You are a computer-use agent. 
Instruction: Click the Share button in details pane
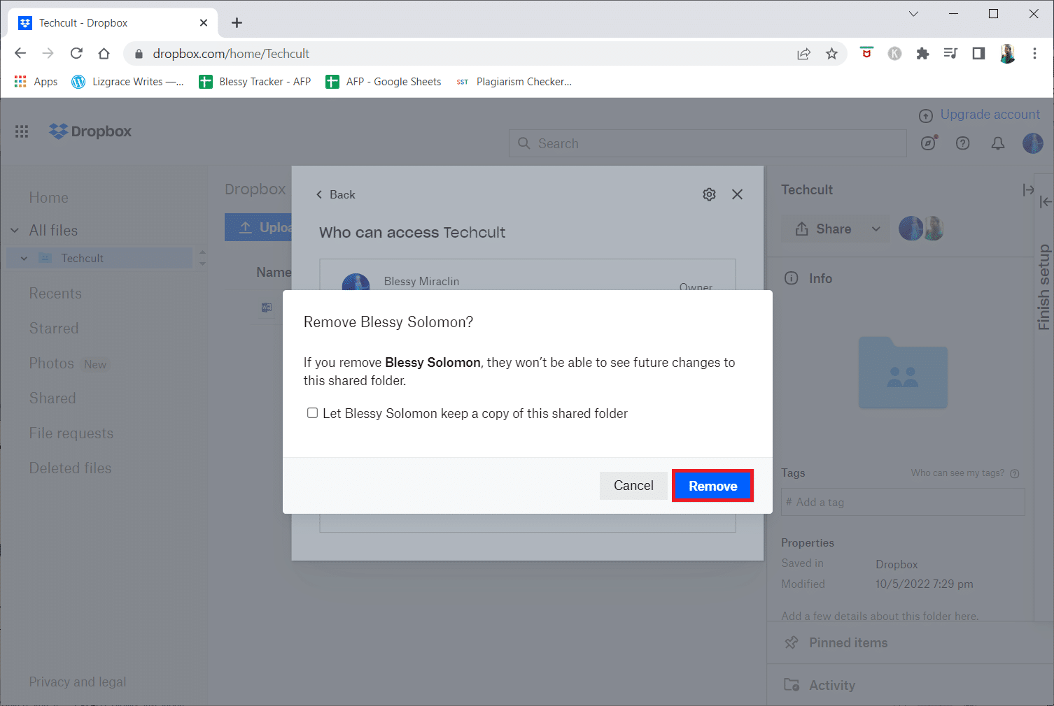point(824,229)
